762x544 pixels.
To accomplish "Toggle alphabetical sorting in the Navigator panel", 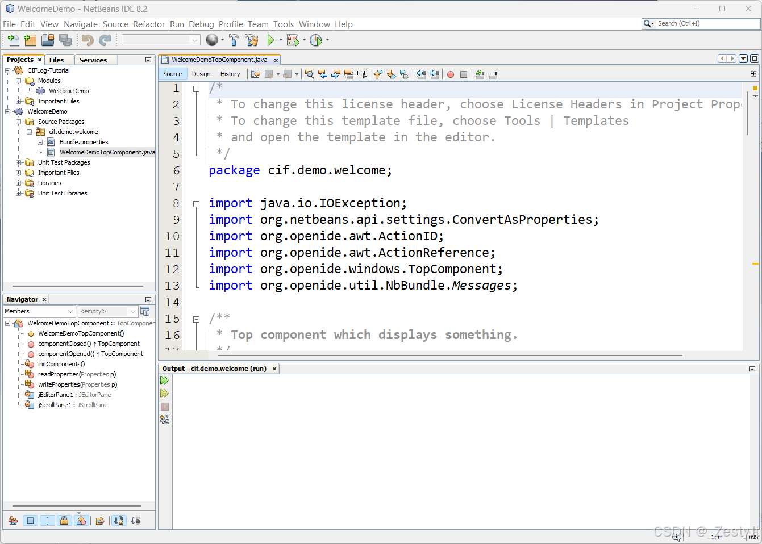I will tap(118, 520).
